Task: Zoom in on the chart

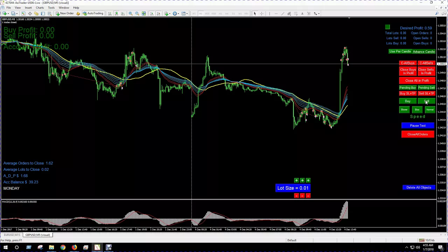Action: (131, 14)
